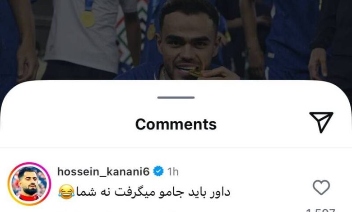Screen dimensions: 352x212
Task: Tap the paper plane share icon
Action: (321, 122)
